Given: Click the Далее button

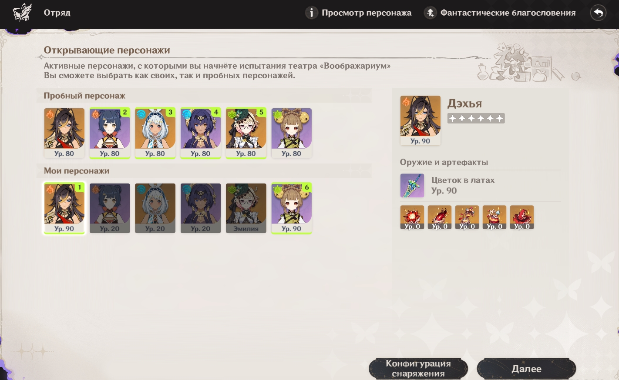Looking at the screenshot, I should click(x=526, y=369).
